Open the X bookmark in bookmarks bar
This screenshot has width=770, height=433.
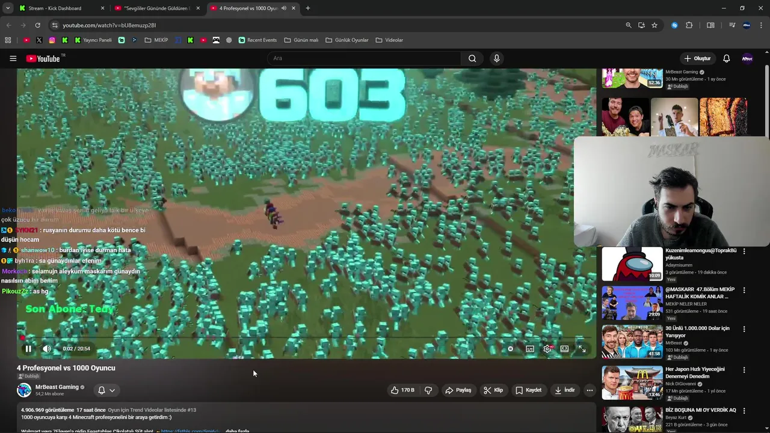pyautogui.click(x=39, y=40)
